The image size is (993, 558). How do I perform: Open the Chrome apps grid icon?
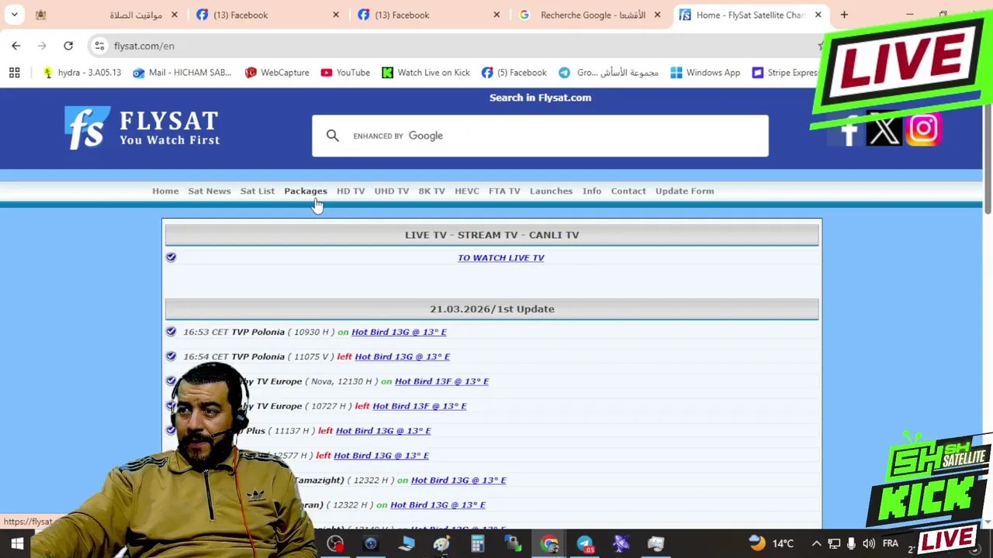14,73
